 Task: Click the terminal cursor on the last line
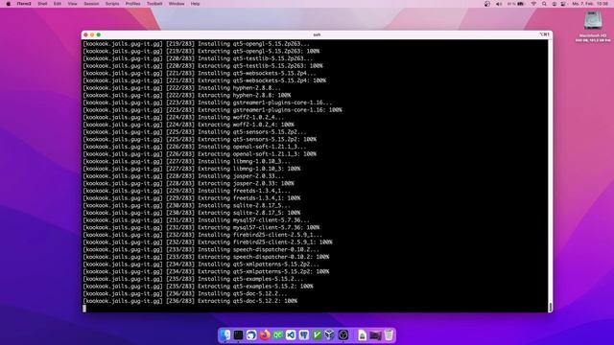(84, 309)
